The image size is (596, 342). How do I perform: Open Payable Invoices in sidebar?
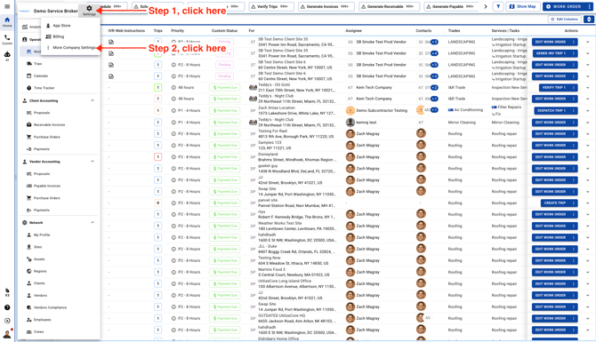point(47,186)
